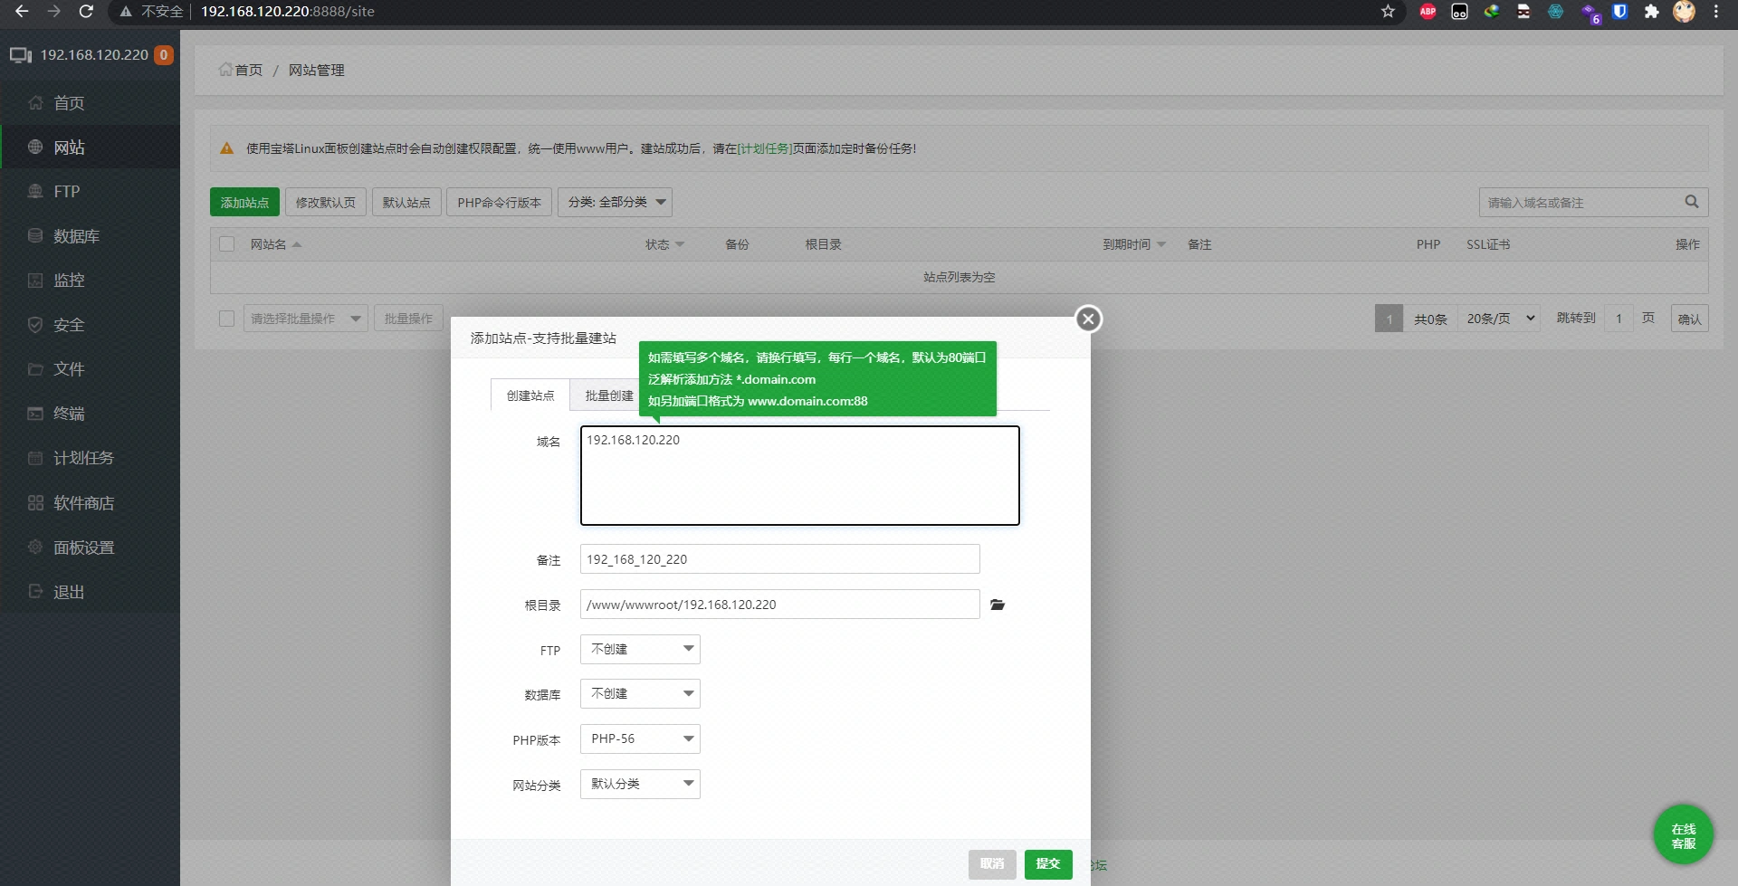1738x886 pixels.
Task: Click 退出 to log out
Action: pyautogui.click(x=91, y=591)
